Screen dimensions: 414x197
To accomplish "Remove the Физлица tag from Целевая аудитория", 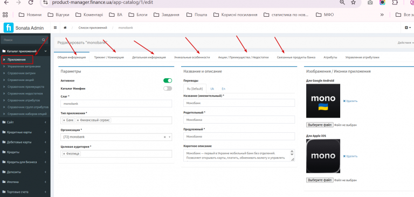I will point(64,154).
